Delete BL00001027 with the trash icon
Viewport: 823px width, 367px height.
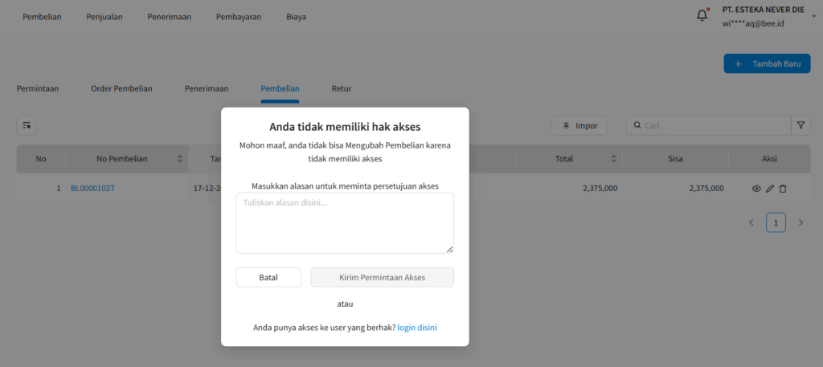[x=783, y=189]
